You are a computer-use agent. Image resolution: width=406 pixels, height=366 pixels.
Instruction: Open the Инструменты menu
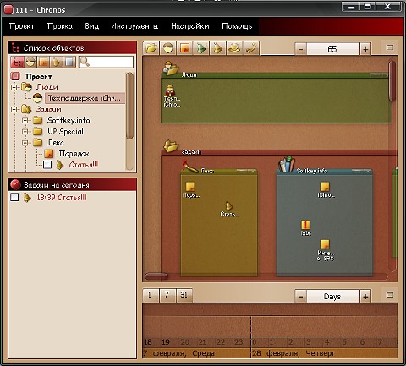(x=134, y=26)
